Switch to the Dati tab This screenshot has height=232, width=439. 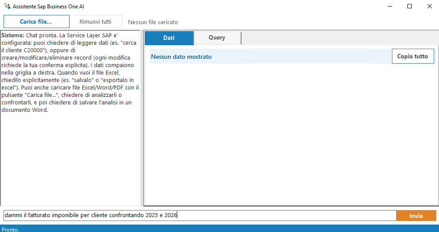(x=169, y=38)
